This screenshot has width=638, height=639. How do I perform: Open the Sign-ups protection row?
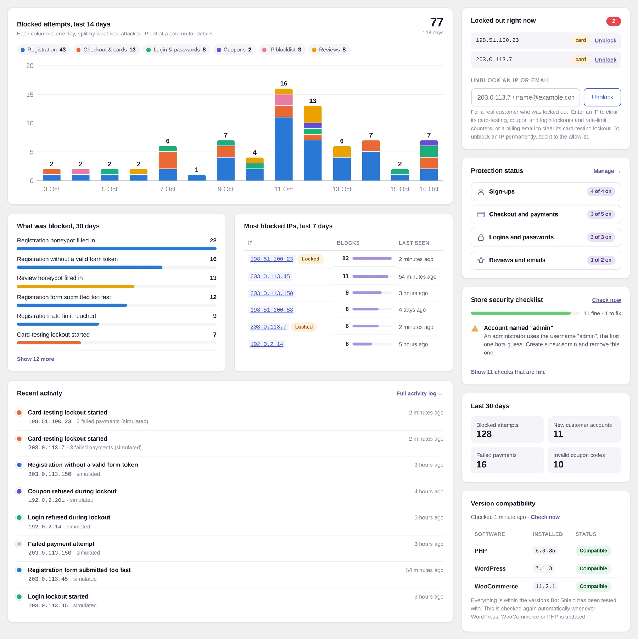pyautogui.click(x=545, y=192)
